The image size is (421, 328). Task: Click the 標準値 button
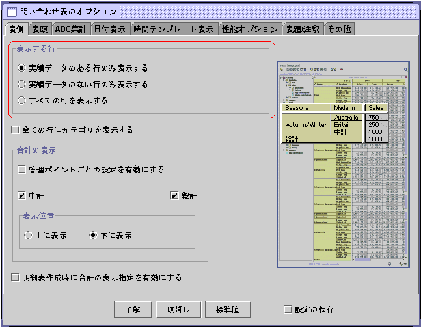(228, 309)
